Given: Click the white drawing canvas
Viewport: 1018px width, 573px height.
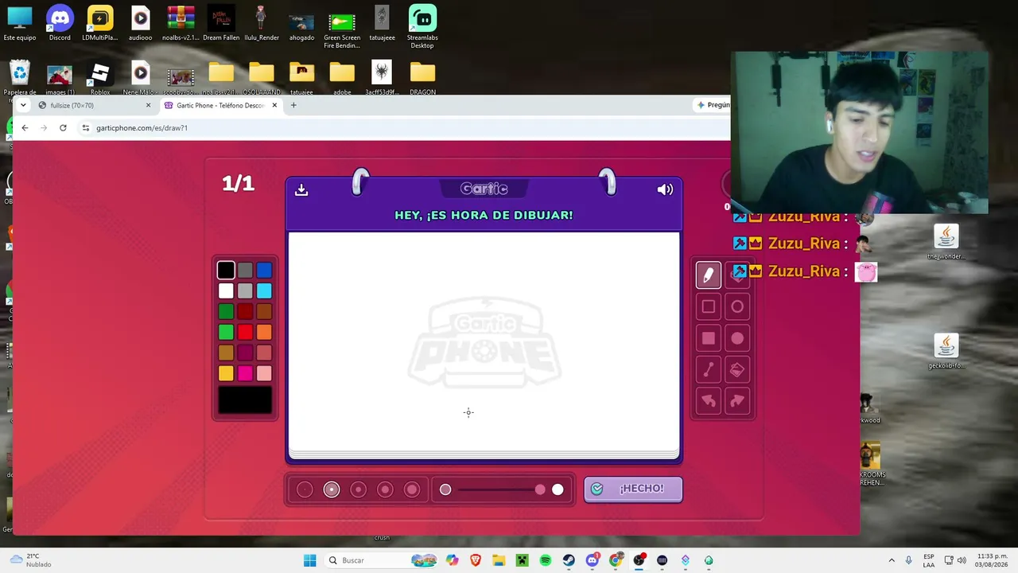Looking at the screenshot, I should (484, 342).
